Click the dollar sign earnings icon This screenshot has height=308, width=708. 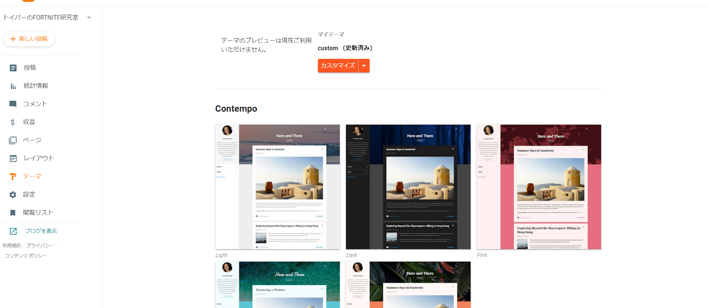(x=13, y=122)
